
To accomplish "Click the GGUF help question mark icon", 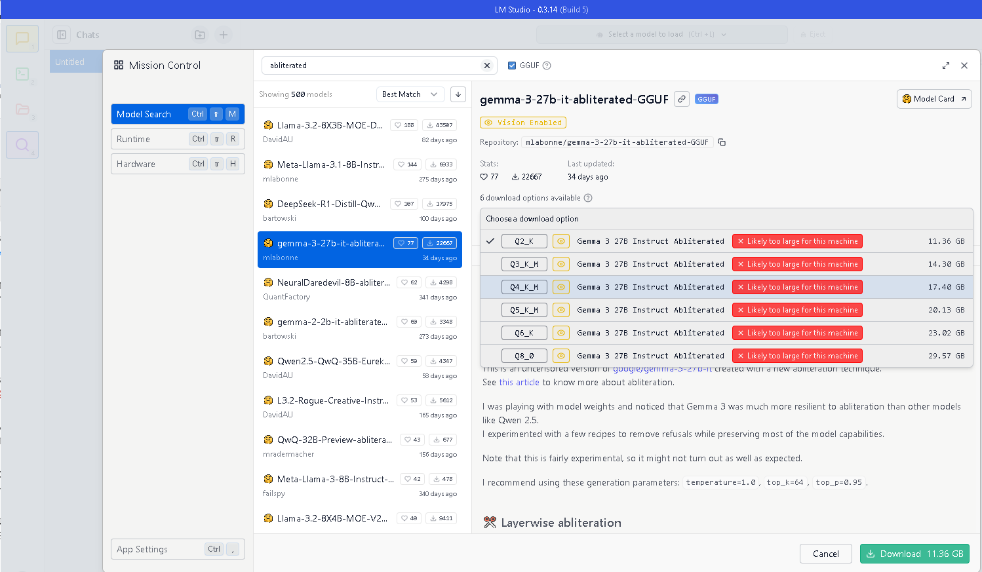I will click(547, 66).
